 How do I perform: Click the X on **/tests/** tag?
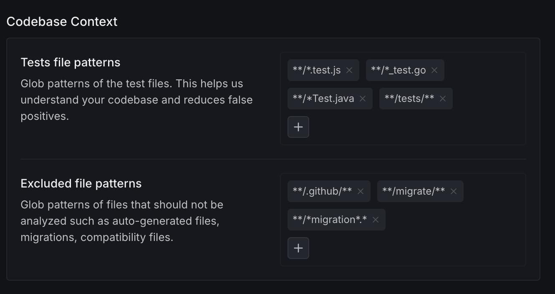pos(443,99)
